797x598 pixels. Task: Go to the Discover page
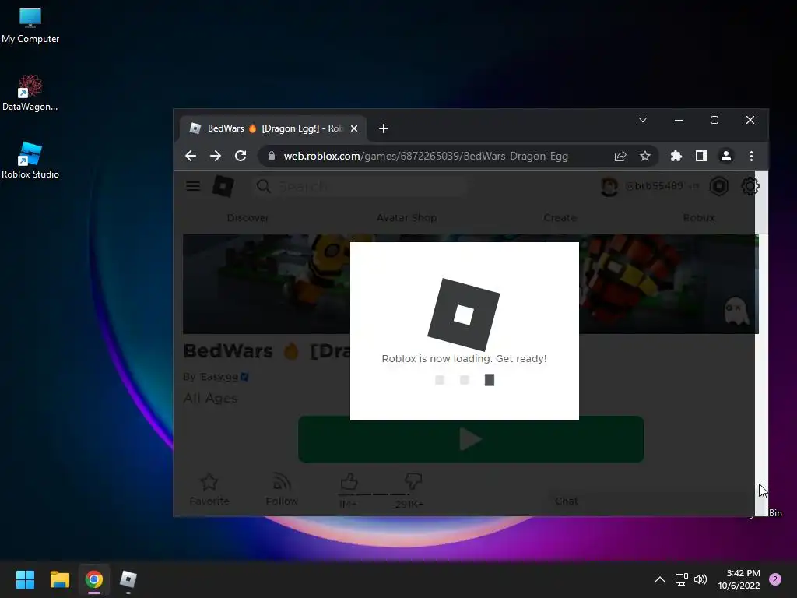(248, 218)
